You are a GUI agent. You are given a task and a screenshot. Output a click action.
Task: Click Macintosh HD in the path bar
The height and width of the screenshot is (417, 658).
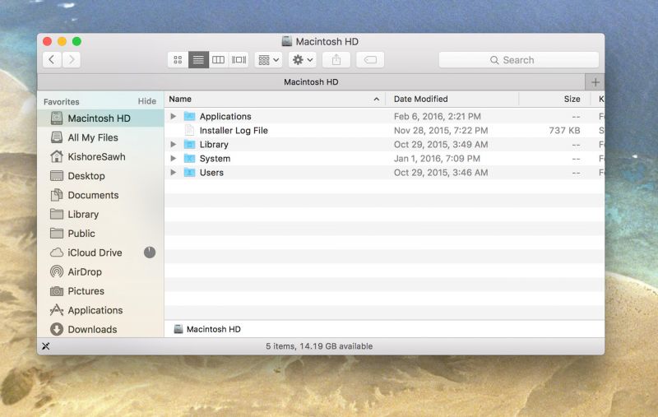coord(207,329)
